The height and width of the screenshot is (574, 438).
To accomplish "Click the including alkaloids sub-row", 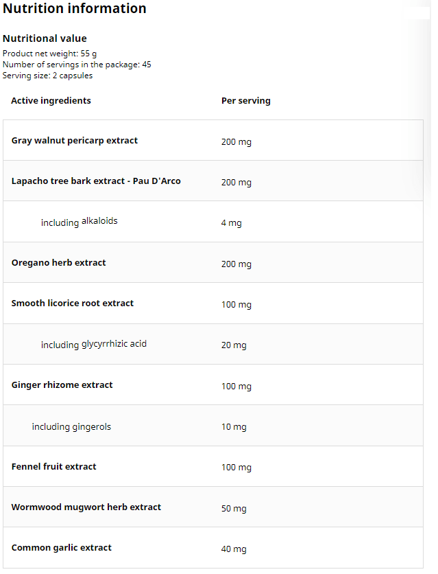I will coord(79,222).
